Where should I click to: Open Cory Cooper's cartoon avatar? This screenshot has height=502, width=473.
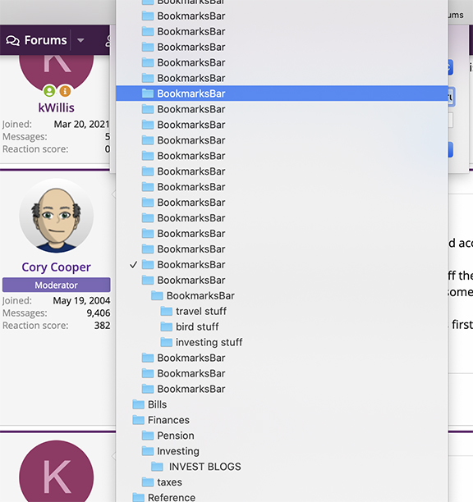tap(57, 216)
